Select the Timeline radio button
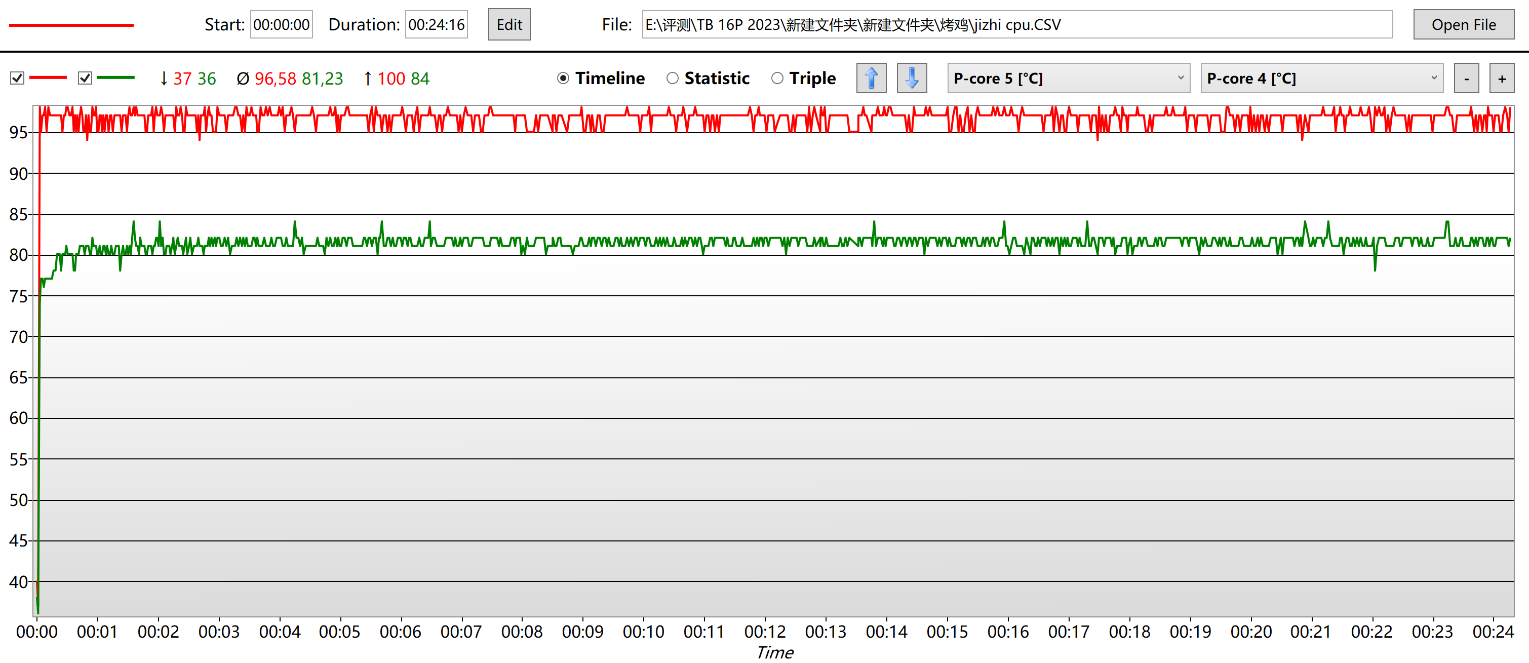Image resolution: width=1529 pixels, height=663 pixels. click(x=563, y=79)
